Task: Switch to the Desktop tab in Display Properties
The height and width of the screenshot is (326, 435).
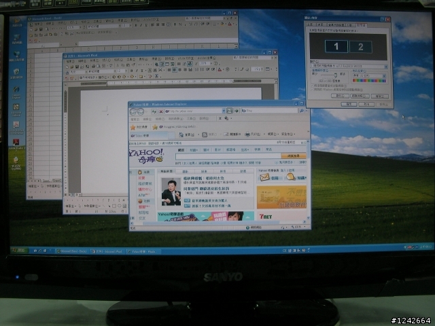Action: point(320,24)
